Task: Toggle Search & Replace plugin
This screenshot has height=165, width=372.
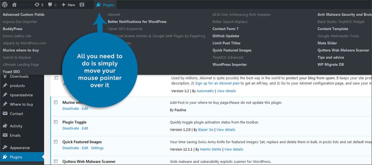Action: pos(17,58)
